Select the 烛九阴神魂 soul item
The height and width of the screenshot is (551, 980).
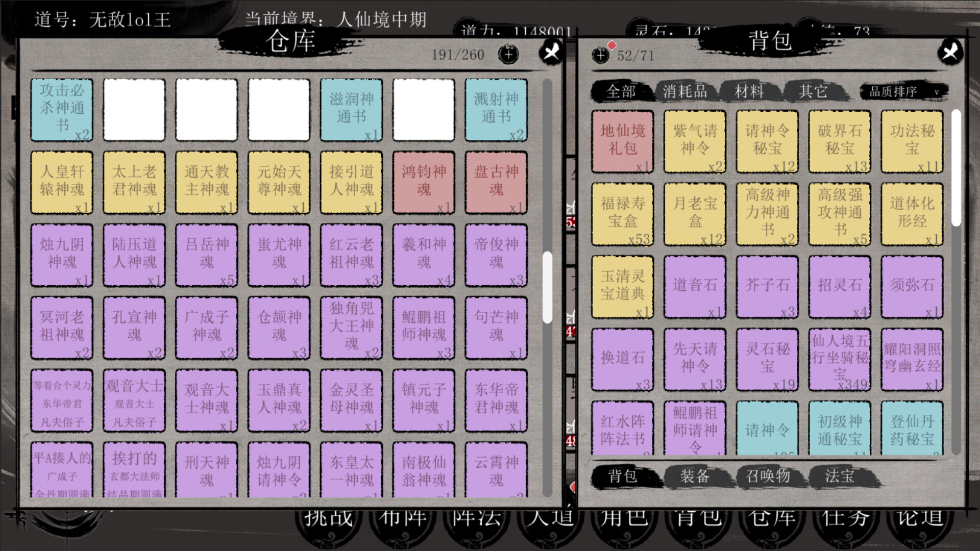point(61,255)
